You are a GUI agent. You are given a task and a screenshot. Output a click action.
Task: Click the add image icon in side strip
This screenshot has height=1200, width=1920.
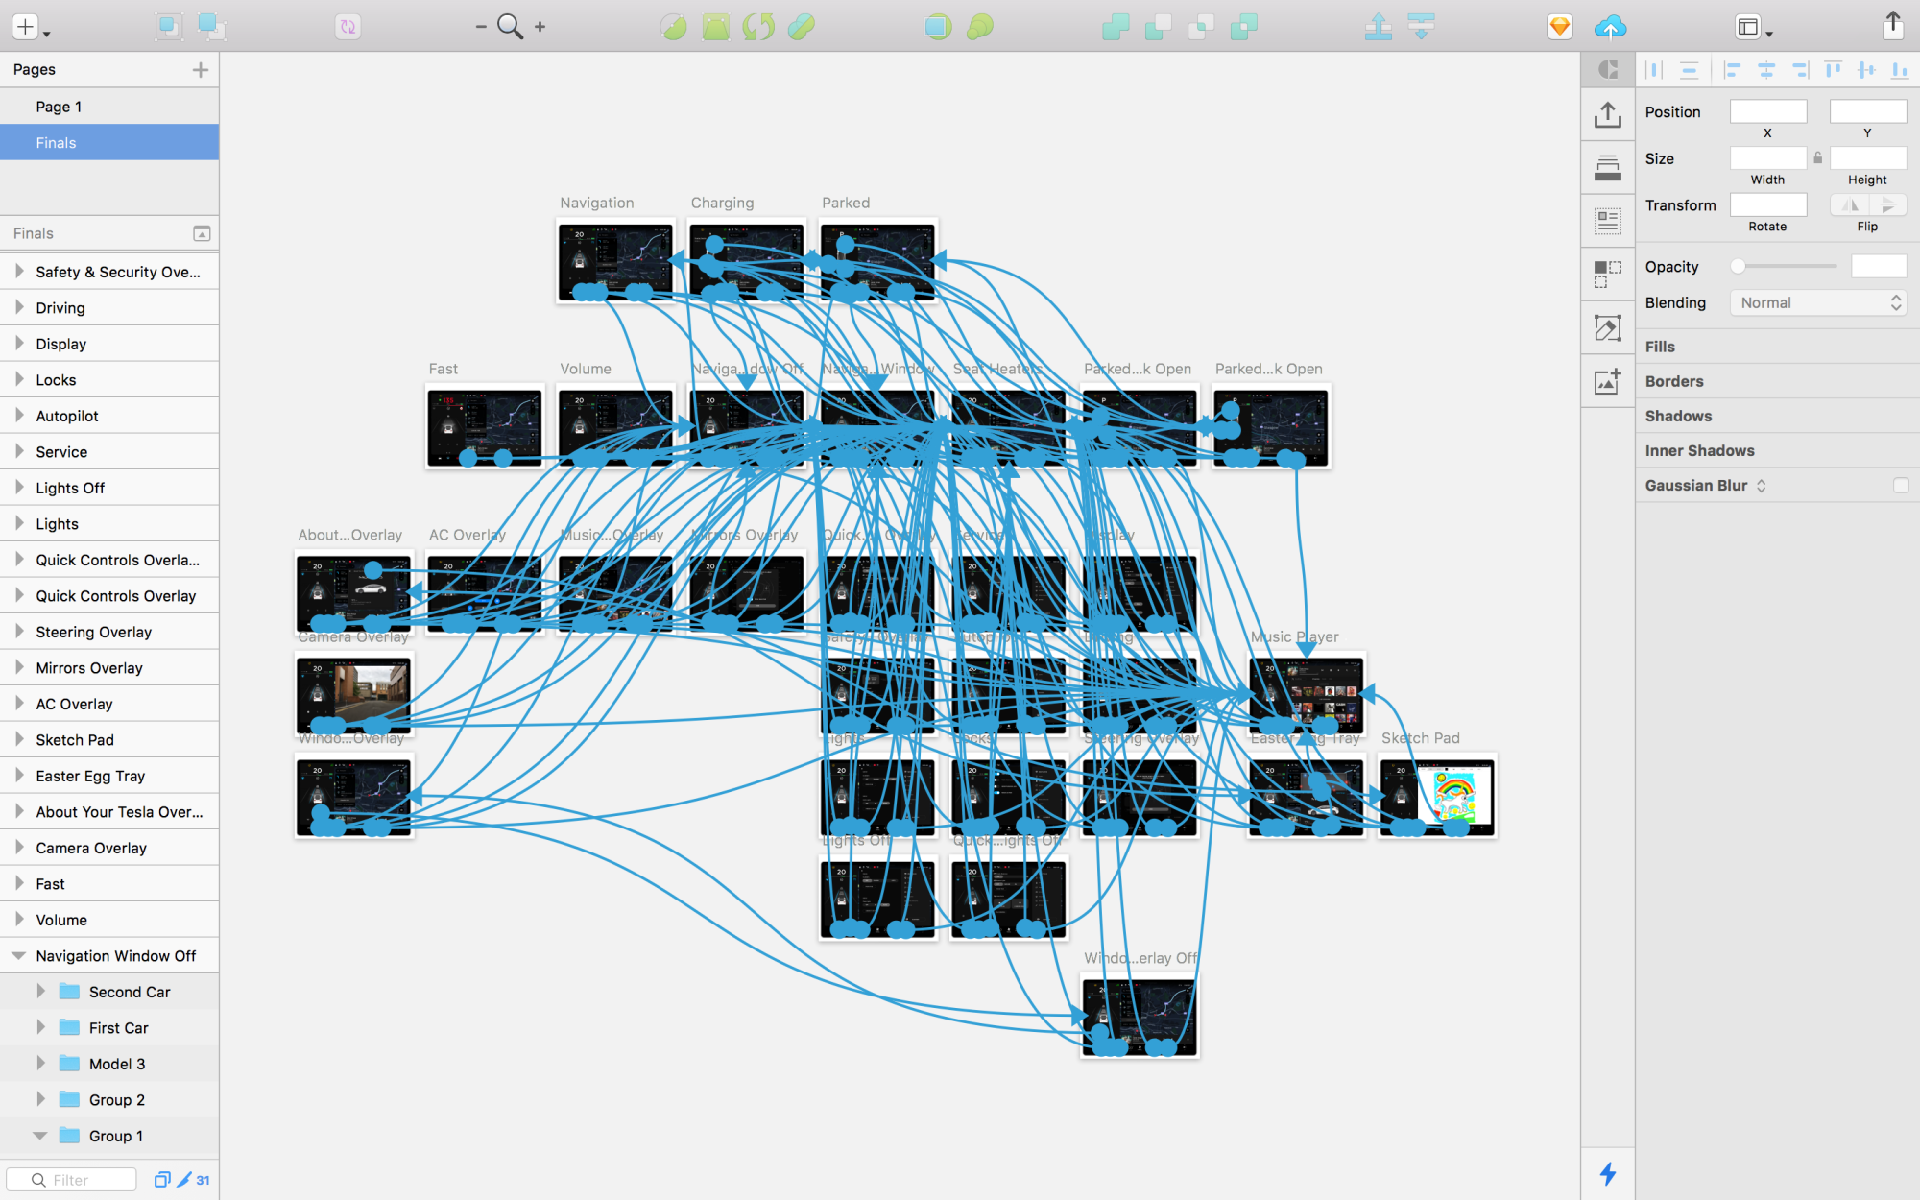point(1608,382)
